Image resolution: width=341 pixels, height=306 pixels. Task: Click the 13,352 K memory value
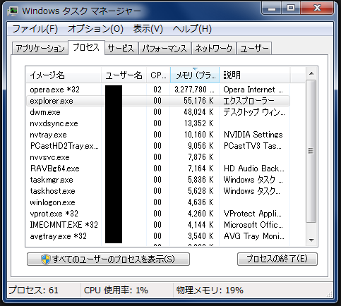click(x=198, y=123)
